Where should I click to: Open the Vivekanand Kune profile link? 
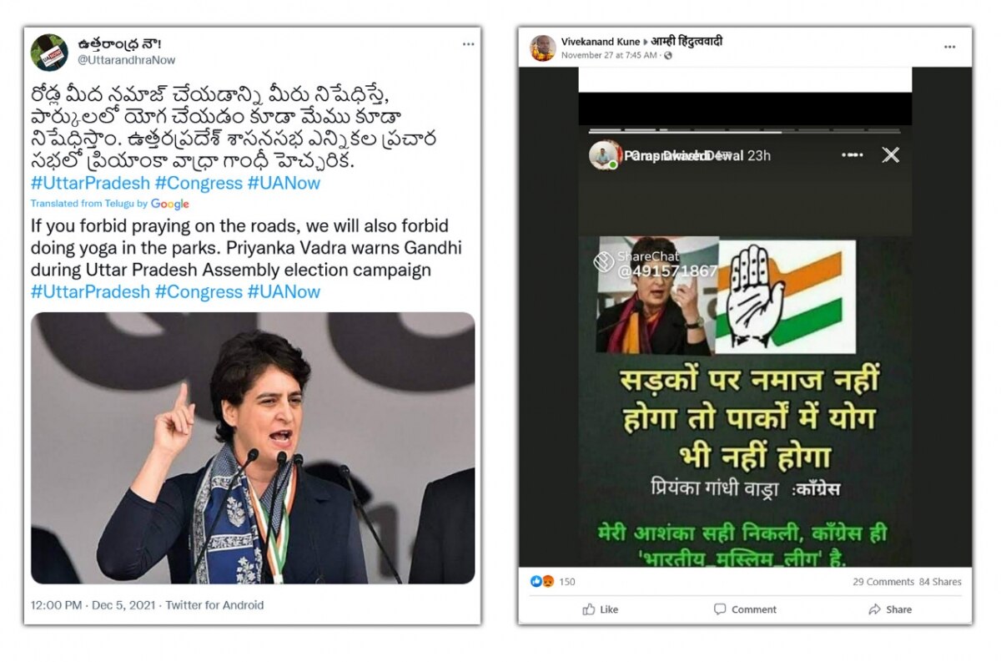[x=601, y=42]
